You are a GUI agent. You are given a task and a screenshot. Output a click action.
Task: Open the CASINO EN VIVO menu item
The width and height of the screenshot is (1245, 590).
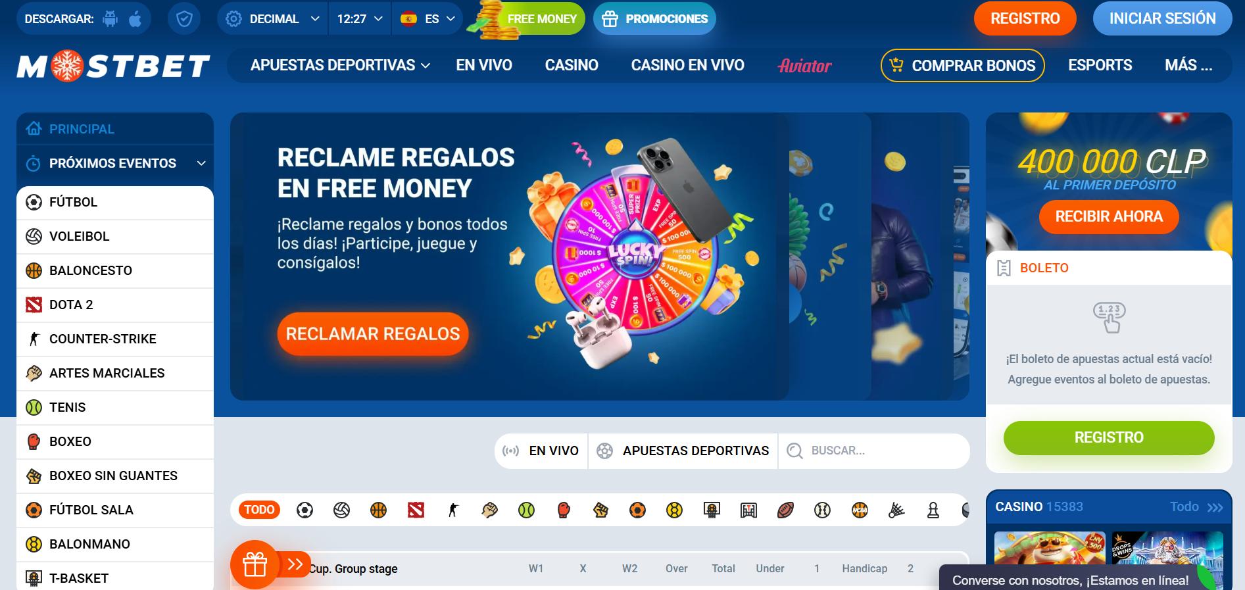click(687, 65)
